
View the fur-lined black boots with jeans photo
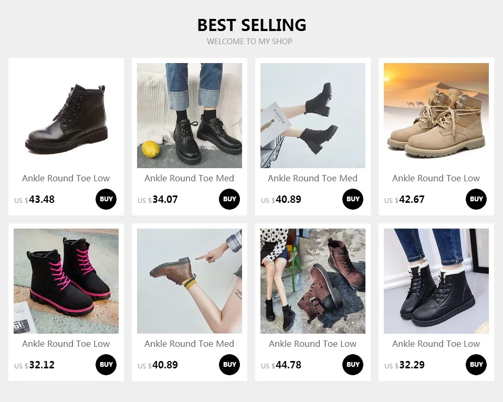click(x=436, y=281)
